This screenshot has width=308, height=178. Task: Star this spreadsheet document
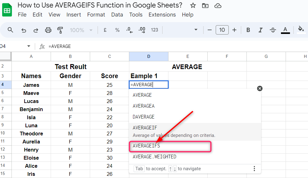193,6
